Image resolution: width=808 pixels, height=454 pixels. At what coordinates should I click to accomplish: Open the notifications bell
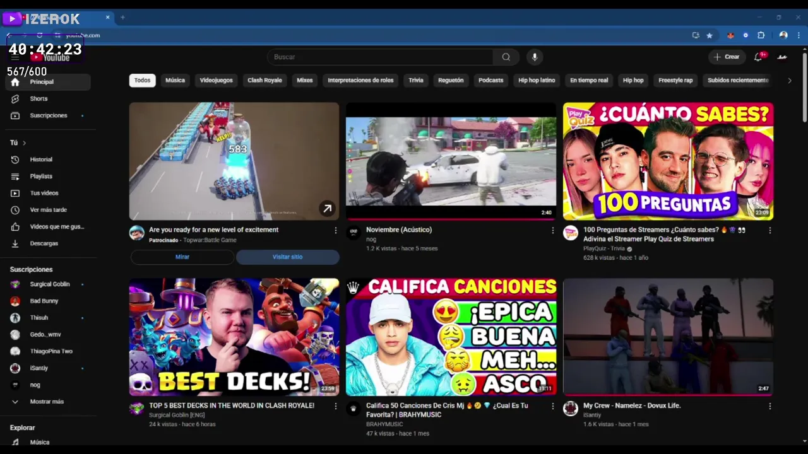(x=759, y=57)
